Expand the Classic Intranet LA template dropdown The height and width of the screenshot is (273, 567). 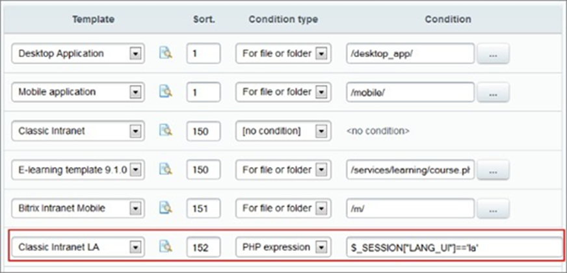135,247
